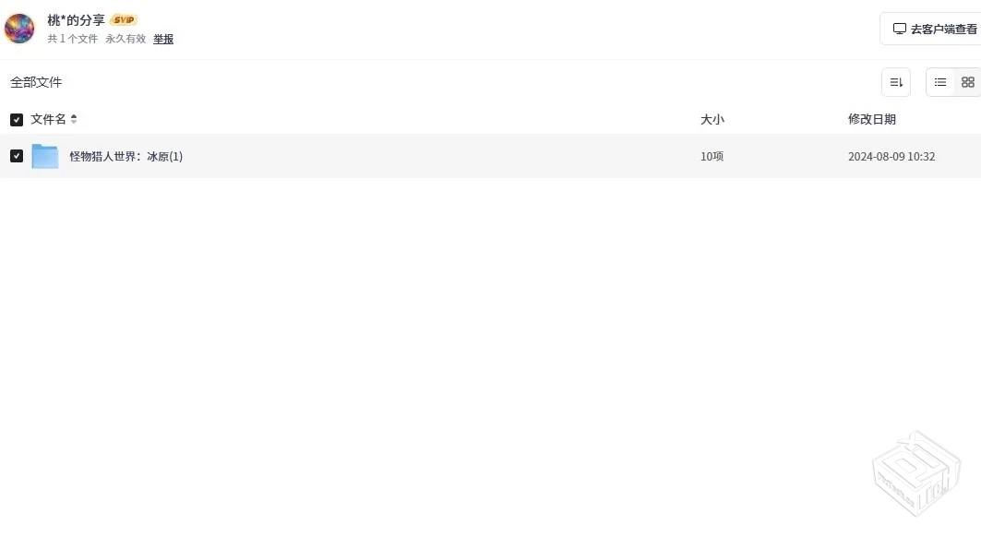
Task: Sort by the 文件名 column header
Action: point(48,119)
